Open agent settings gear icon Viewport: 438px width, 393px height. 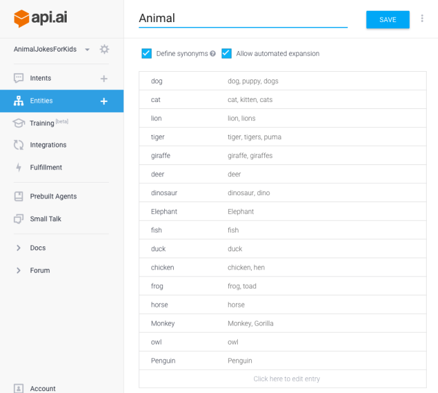(104, 49)
